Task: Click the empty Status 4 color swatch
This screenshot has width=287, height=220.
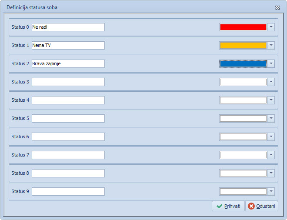Action: click(243, 100)
